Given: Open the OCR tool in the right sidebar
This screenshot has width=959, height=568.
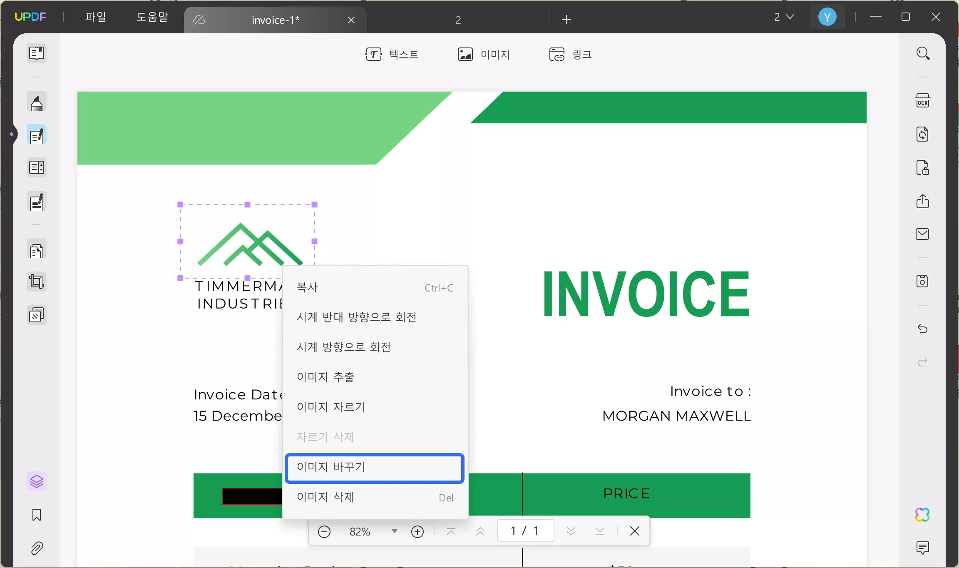Looking at the screenshot, I should [x=923, y=101].
